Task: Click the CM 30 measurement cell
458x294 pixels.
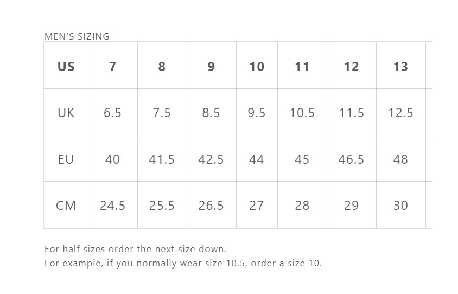Action: (400, 205)
